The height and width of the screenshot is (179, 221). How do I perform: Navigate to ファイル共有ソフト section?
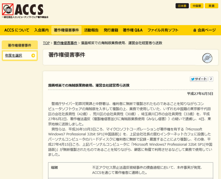tap(163, 30)
